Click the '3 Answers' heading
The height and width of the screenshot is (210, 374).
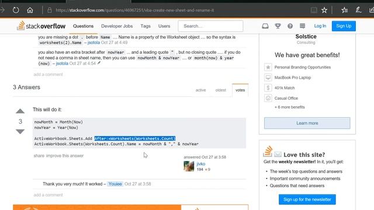pos(26,87)
